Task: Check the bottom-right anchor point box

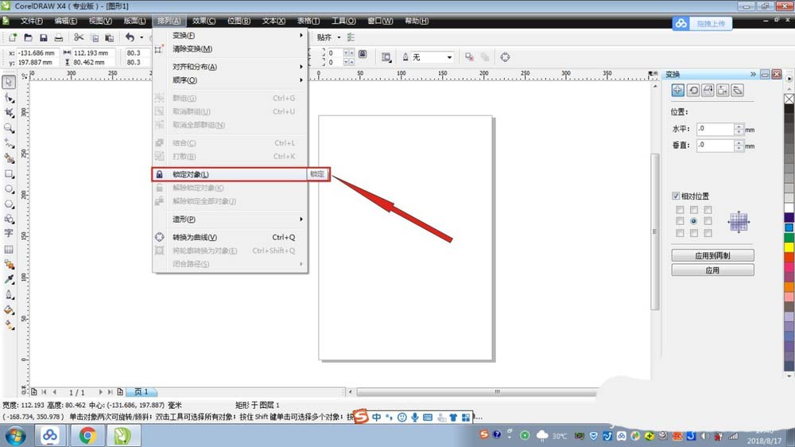Action: [708, 233]
